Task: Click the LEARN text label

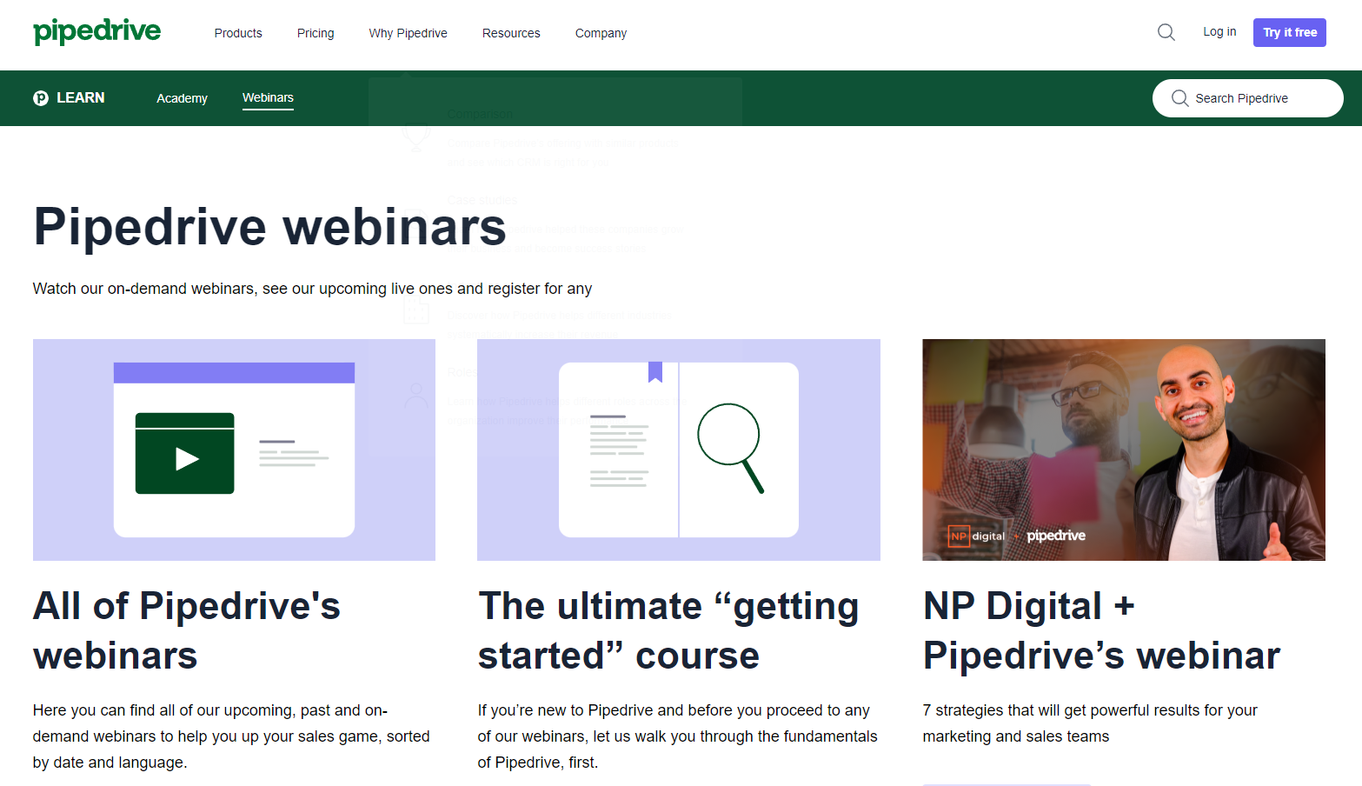Action: point(81,98)
